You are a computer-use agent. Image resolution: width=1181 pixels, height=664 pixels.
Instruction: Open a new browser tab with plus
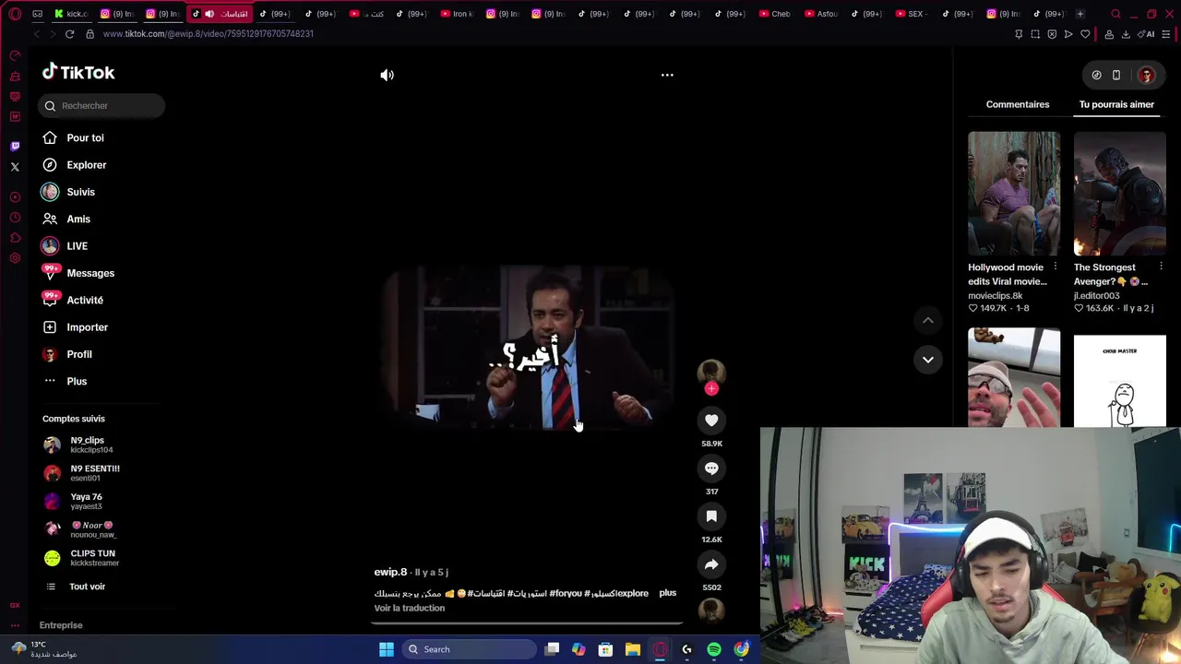click(1080, 14)
